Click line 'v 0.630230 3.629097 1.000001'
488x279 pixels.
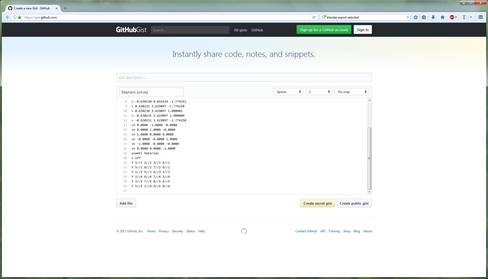(x=157, y=111)
